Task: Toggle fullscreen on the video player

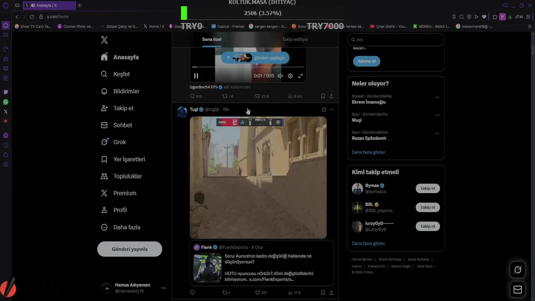Action: [x=300, y=76]
